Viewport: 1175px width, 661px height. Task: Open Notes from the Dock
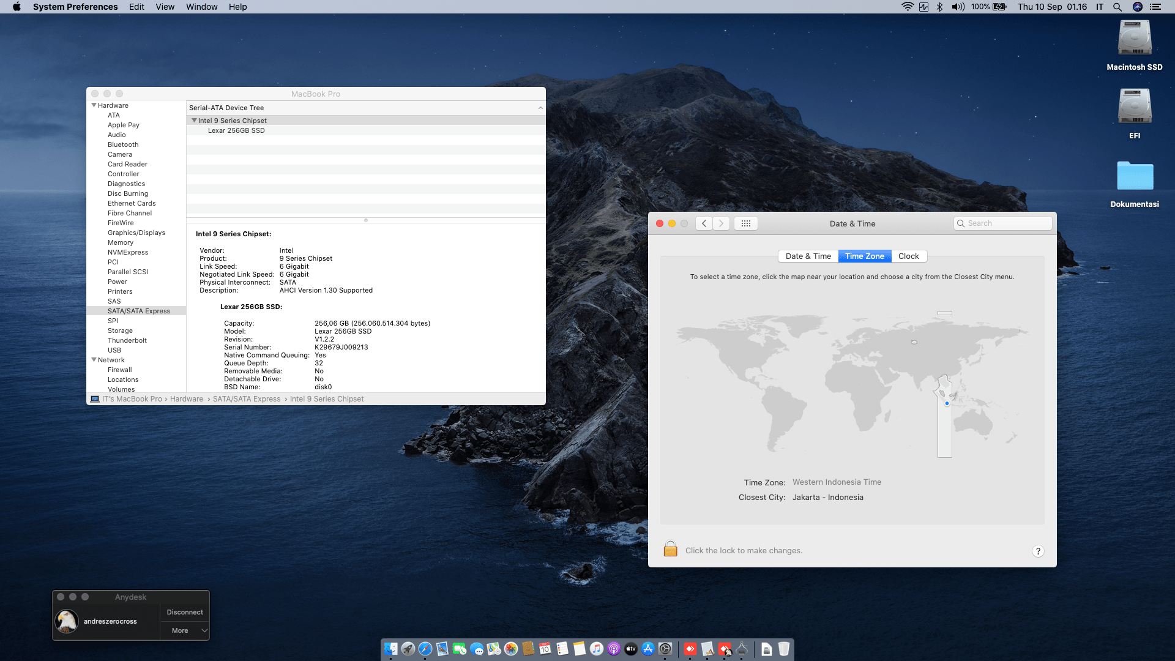click(x=580, y=649)
